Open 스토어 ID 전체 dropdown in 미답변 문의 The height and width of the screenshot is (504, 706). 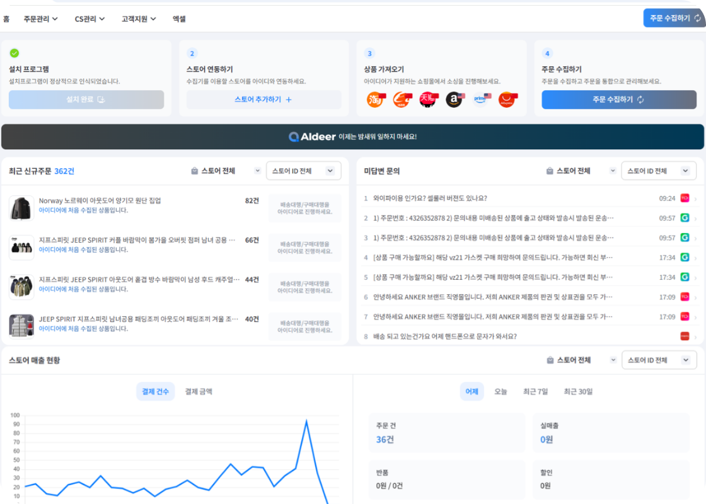(x=659, y=171)
